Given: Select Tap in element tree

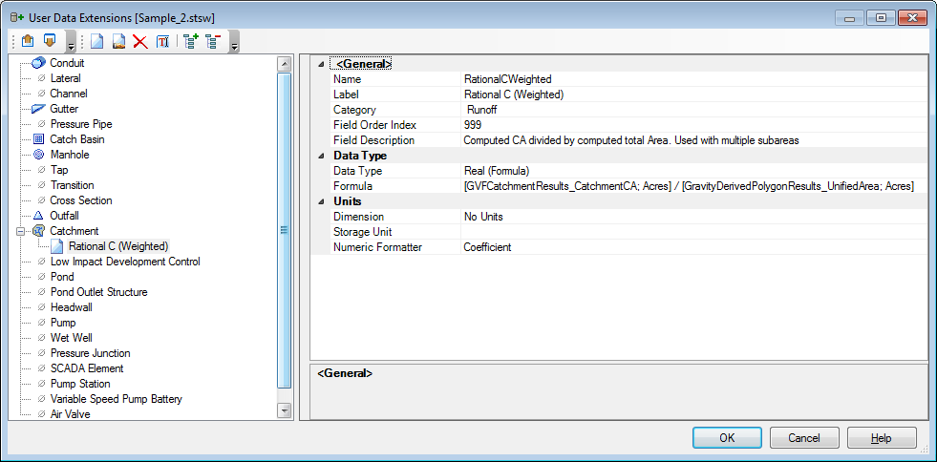Looking at the screenshot, I should 59,170.
